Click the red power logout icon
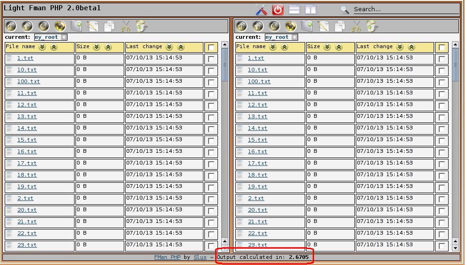Image resolution: width=465 pixels, height=265 pixels. point(277,10)
